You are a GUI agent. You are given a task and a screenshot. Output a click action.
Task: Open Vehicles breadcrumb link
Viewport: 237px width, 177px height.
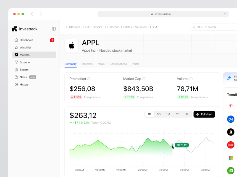141,27
